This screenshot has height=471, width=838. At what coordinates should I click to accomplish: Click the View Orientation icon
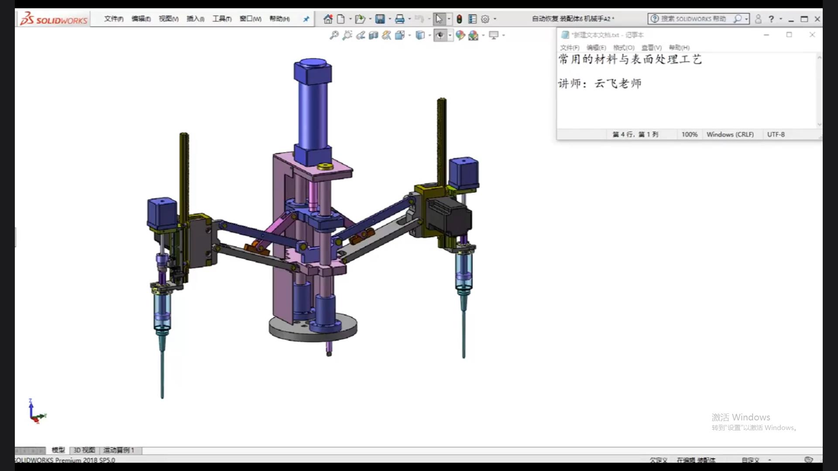(400, 35)
